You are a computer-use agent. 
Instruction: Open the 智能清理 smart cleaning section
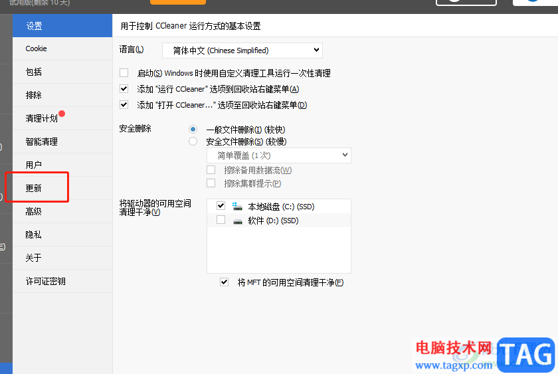(x=62, y=141)
